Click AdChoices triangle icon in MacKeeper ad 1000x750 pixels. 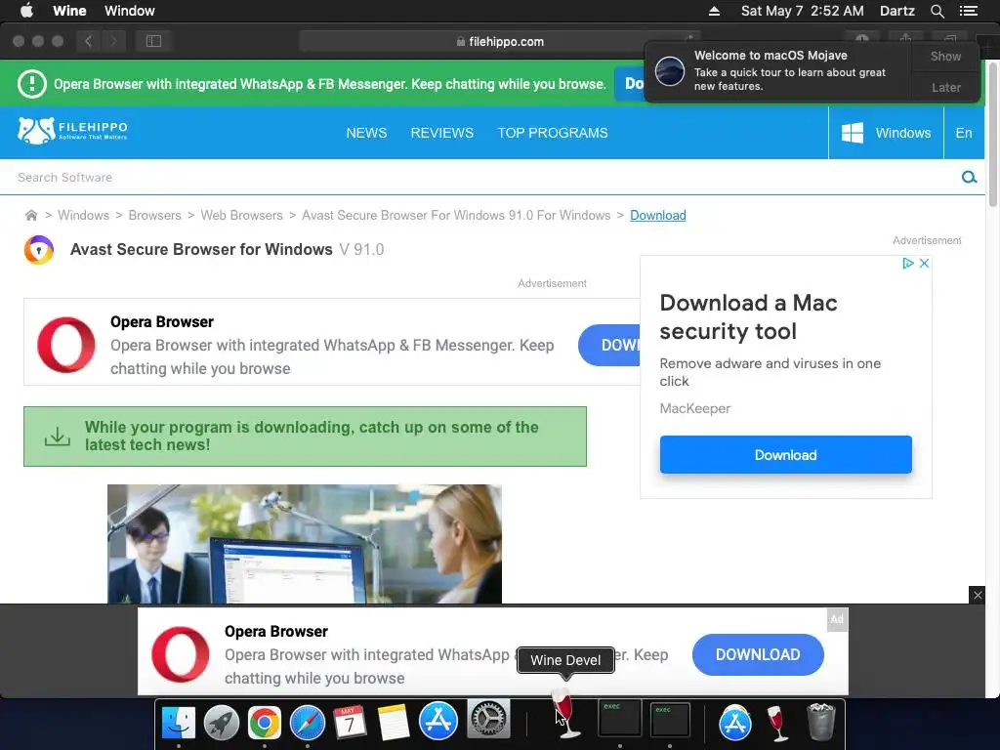pos(908,264)
